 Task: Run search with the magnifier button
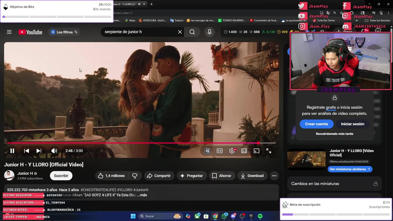pos(192,32)
